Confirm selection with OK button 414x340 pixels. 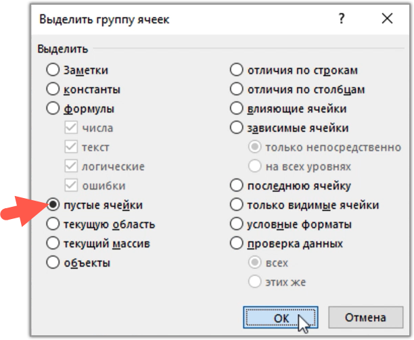pos(281,318)
